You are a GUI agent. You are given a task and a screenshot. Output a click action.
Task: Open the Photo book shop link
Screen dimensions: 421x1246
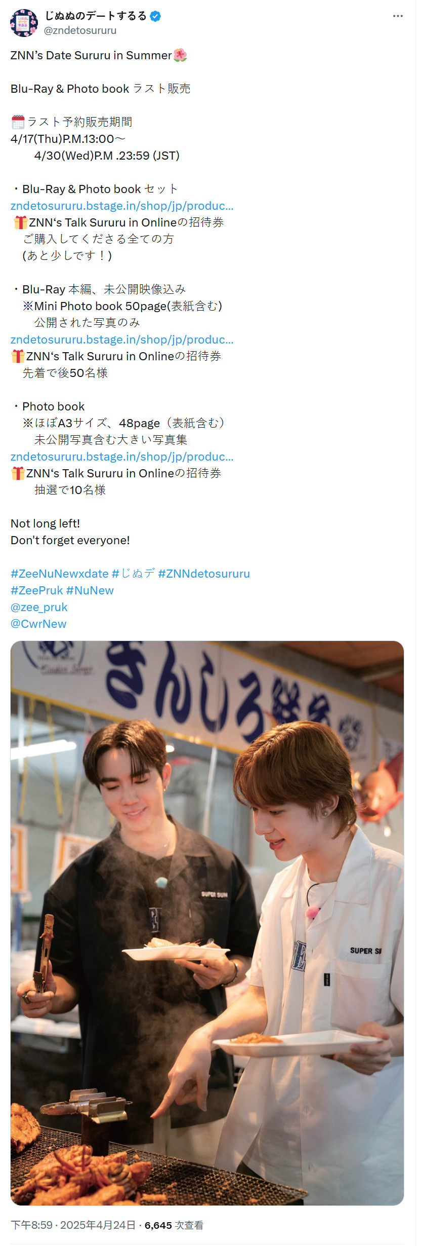122,457
